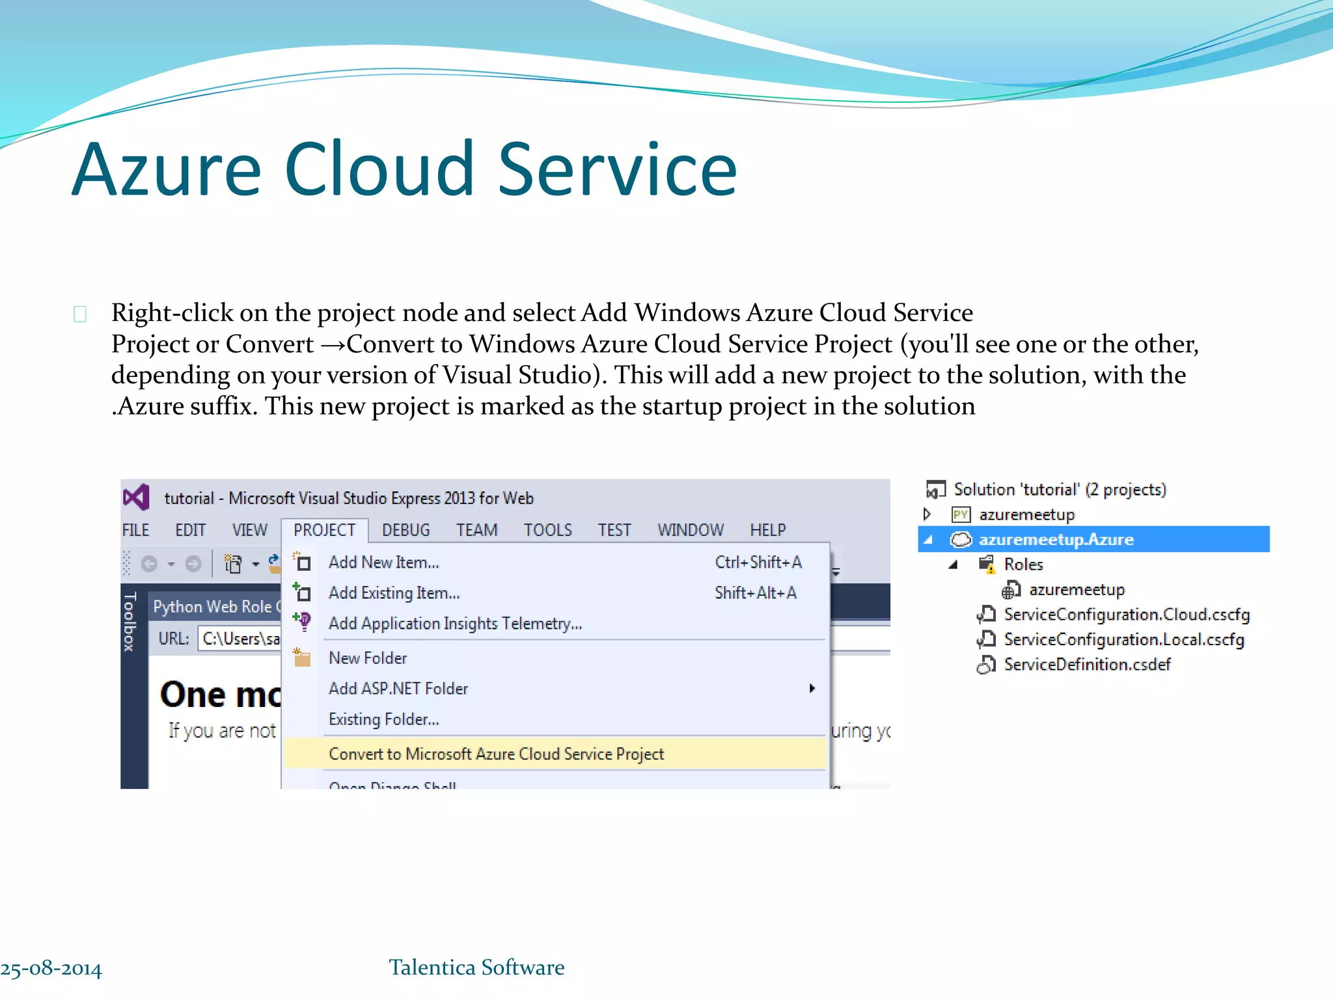Click the Solution icon
The width and height of the screenshot is (1333, 1000).
coord(935,489)
